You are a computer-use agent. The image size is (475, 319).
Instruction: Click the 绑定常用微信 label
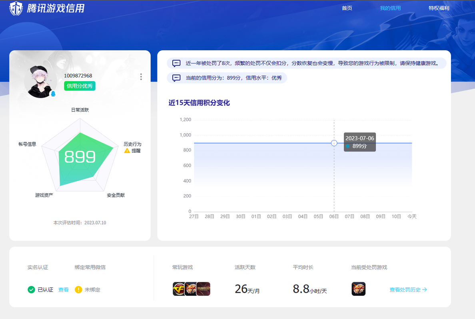click(90, 267)
